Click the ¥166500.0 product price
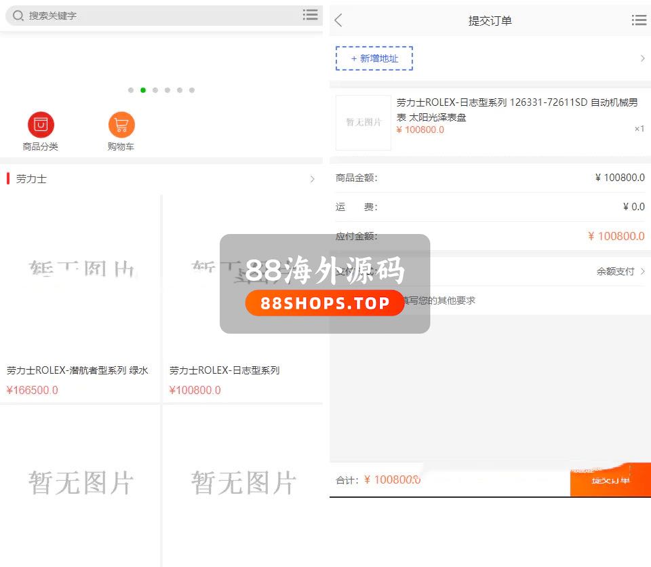Screen dimensions: 651x567 [x=33, y=390]
